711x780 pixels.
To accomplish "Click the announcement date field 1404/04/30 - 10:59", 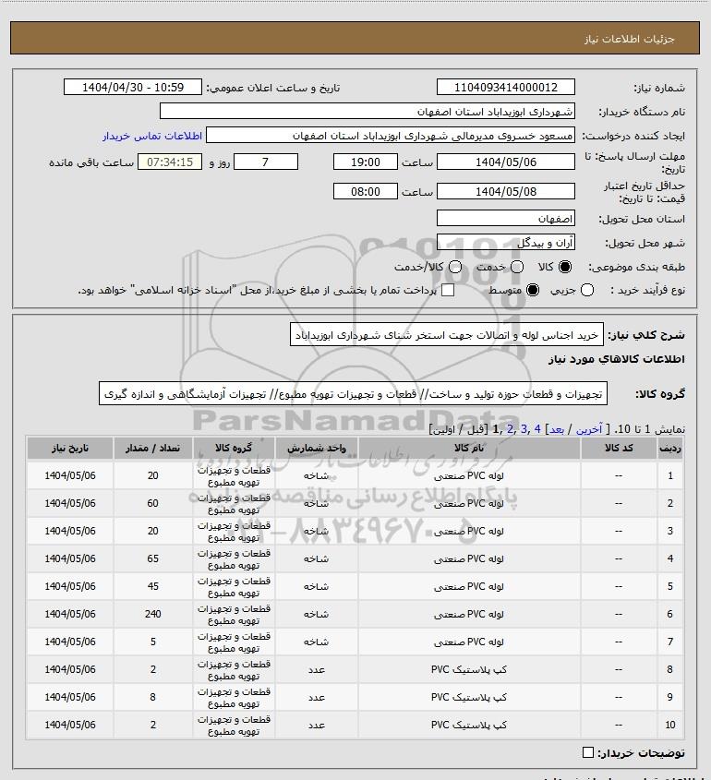I will pyautogui.click(x=133, y=87).
